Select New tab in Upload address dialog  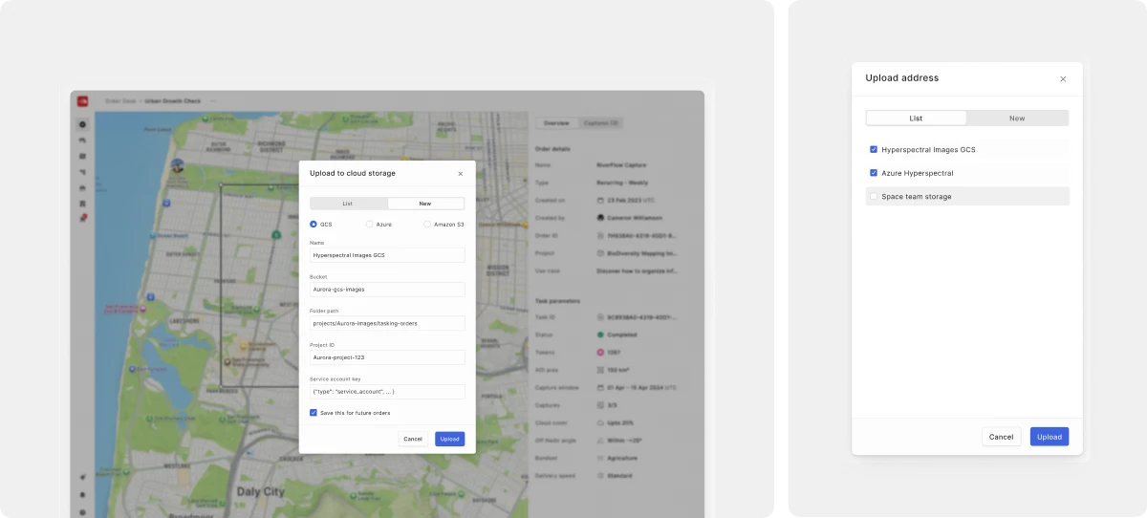(1017, 119)
